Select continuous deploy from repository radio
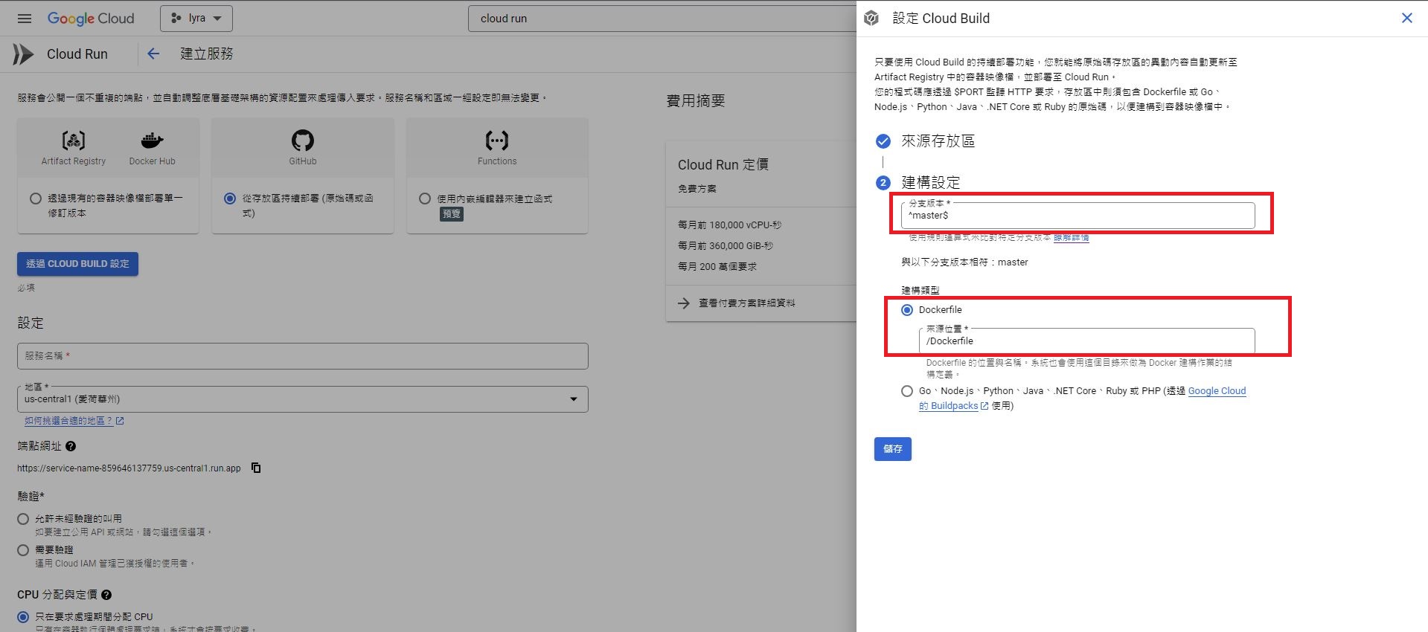The image size is (1428, 632). (x=230, y=199)
